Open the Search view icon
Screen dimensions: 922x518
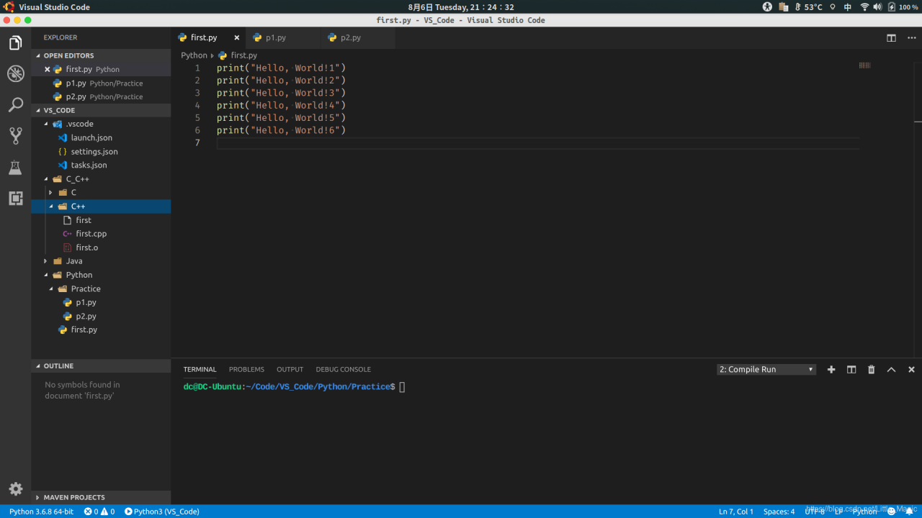tap(15, 105)
